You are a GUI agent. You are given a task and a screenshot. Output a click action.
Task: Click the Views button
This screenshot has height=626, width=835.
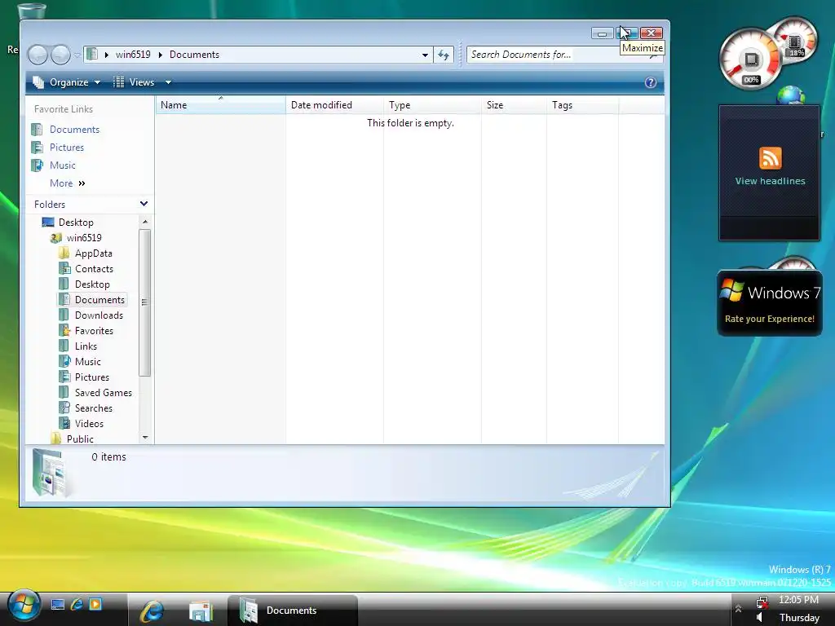[x=135, y=82]
